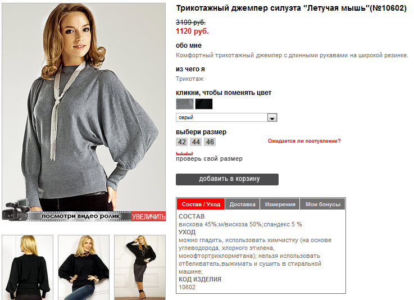Select the Состав / Уход tab

tap(201, 204)
